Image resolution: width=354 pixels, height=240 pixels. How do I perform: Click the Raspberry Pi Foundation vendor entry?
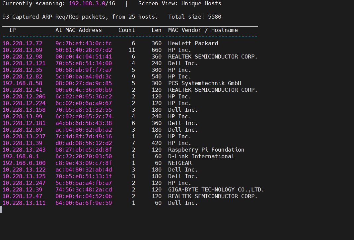click(x=206, y=150)
